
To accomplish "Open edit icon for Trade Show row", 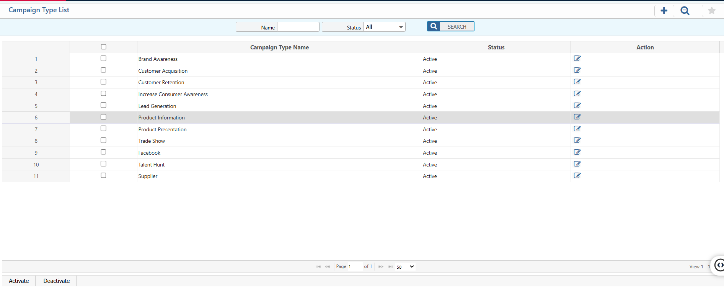I will pos(577,140).
